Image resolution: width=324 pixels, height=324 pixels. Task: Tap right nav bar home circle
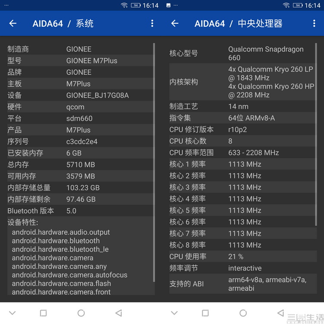[x=243, y=313]
